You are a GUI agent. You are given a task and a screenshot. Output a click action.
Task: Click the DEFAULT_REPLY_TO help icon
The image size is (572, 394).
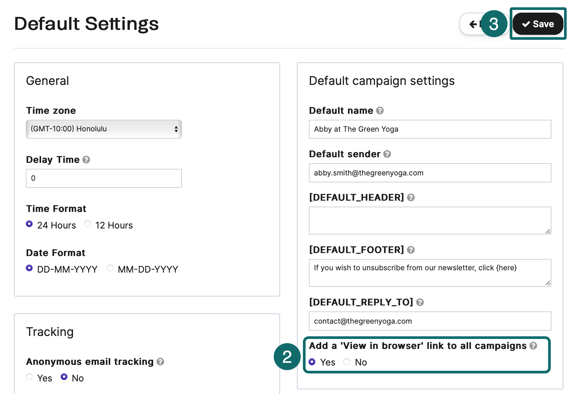click(x=420, y=302)
